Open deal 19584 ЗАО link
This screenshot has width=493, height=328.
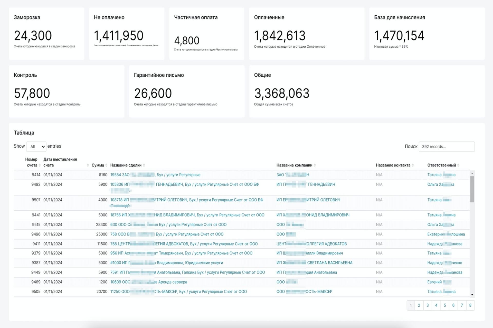[120, 175]
